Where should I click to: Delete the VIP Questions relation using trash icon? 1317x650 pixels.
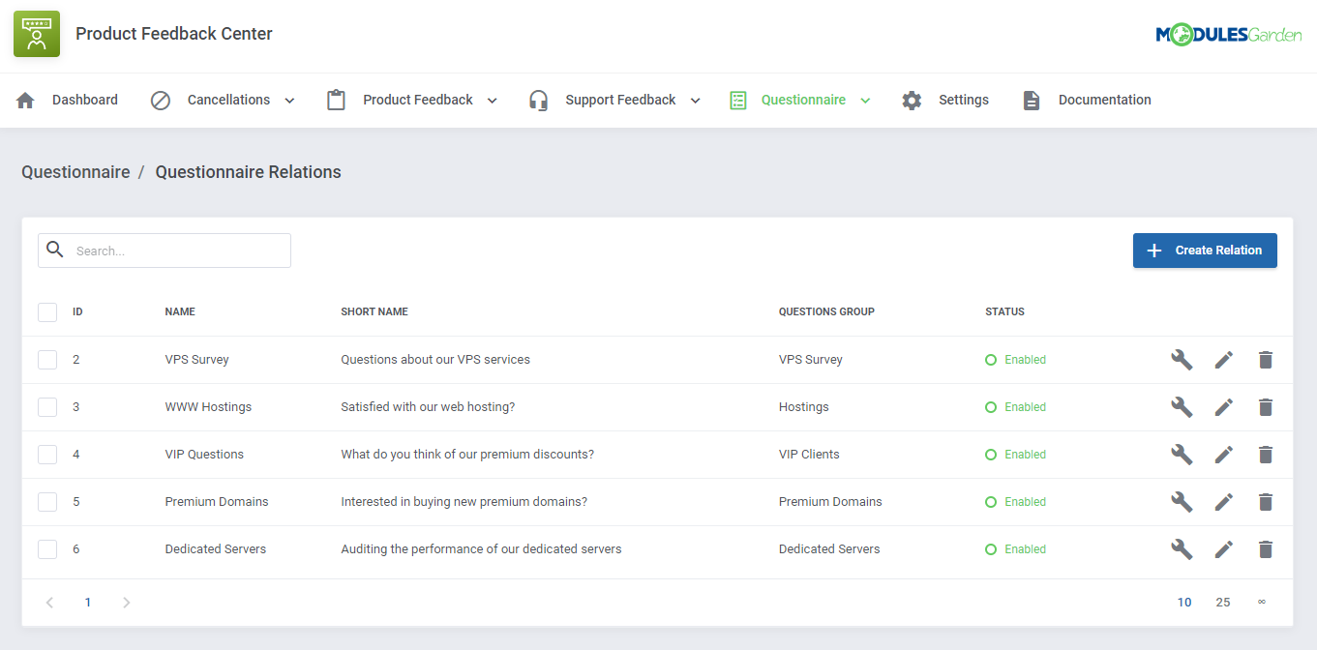point(1265,454)
